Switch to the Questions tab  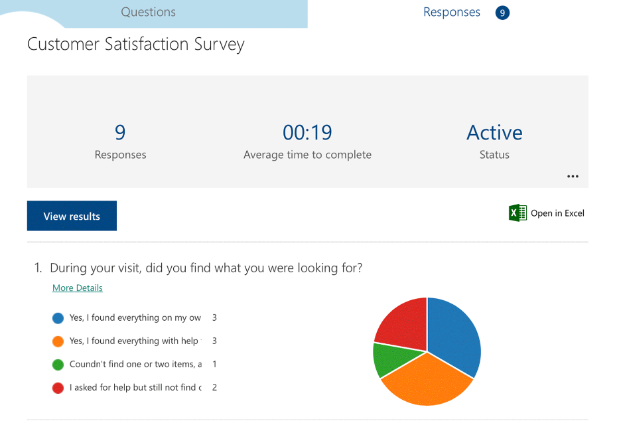[148, 13]
